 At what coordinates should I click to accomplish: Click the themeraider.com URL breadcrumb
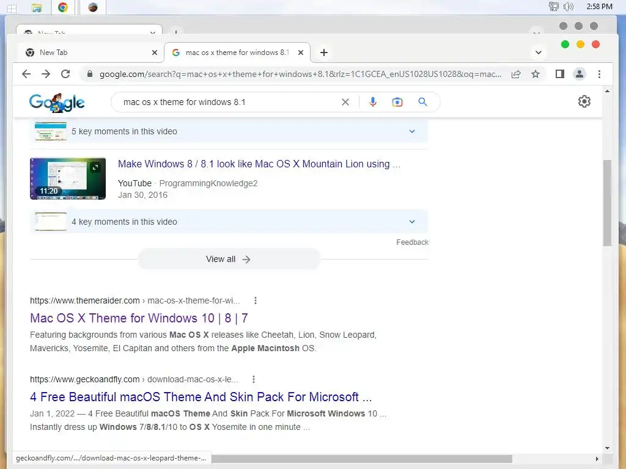[135, 300]
